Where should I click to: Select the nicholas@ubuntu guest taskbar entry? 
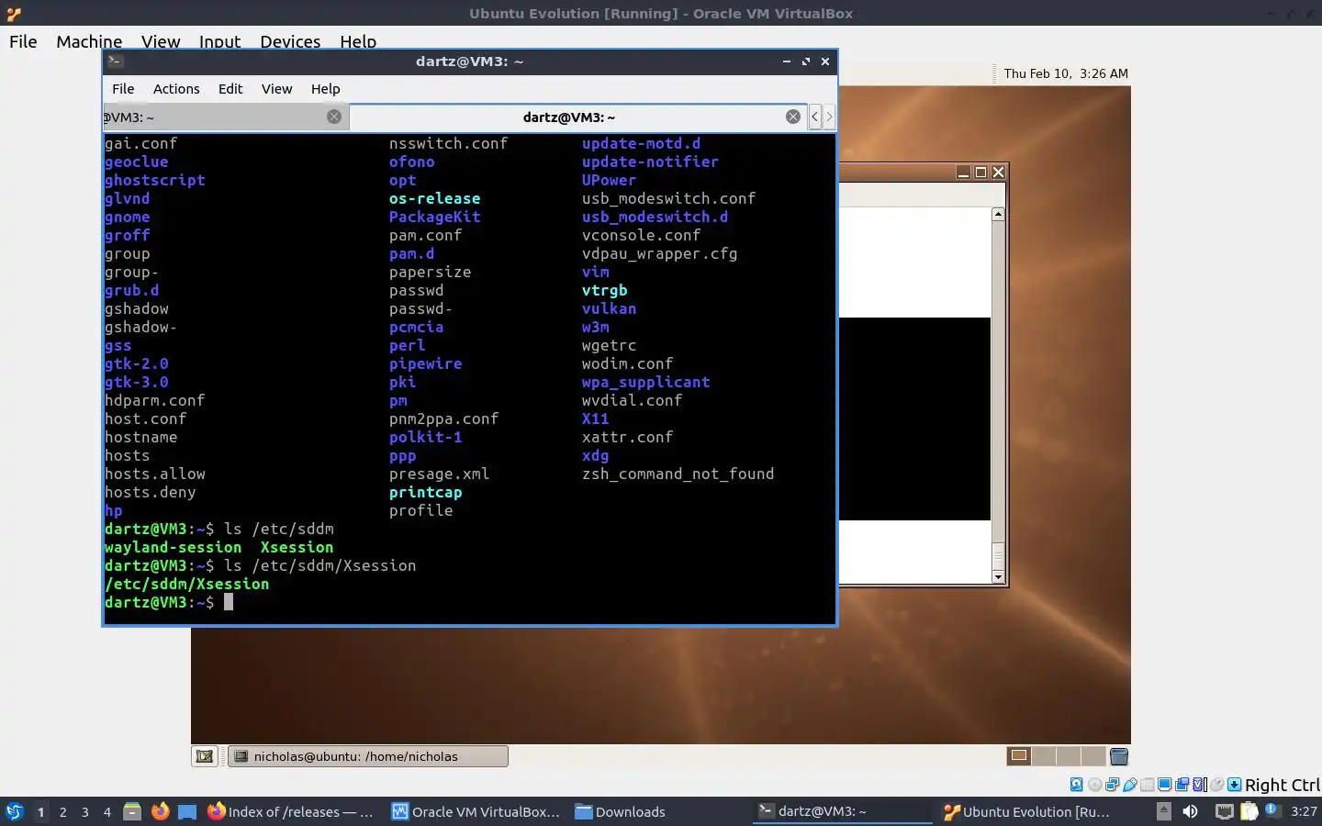pyautogui.click(x=367, y=756)
